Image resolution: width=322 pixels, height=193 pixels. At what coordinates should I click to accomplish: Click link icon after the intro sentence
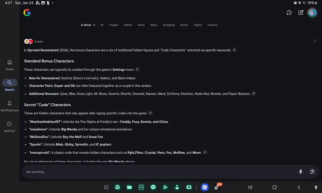click(234, 50)
